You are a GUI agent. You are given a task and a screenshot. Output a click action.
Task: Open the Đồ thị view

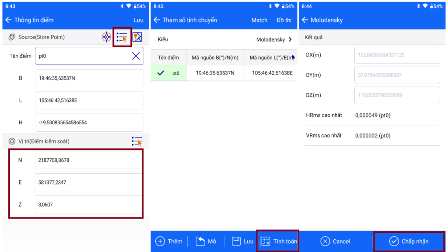coord(285,20)
